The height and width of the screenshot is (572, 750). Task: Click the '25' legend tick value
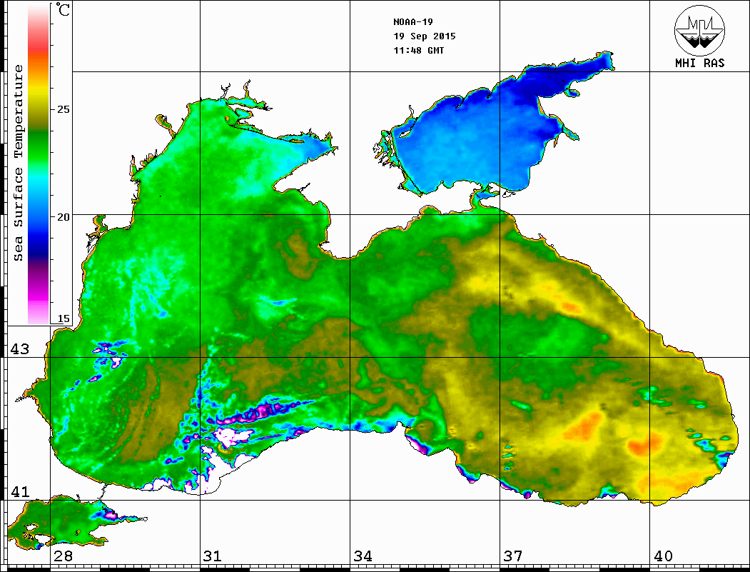tap(63, 109)
